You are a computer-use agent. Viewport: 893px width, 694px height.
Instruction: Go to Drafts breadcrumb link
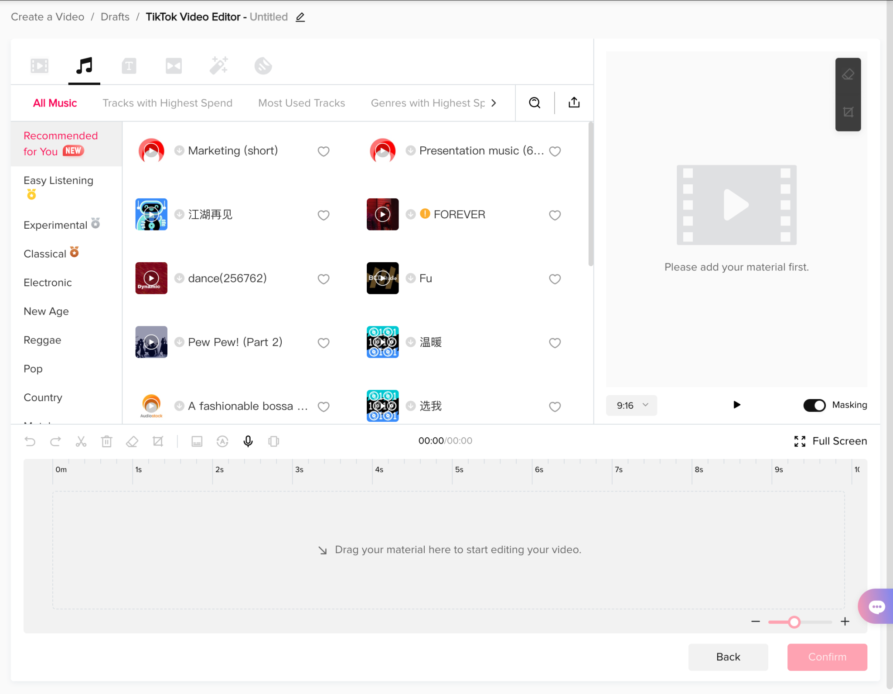click(115, 17)
